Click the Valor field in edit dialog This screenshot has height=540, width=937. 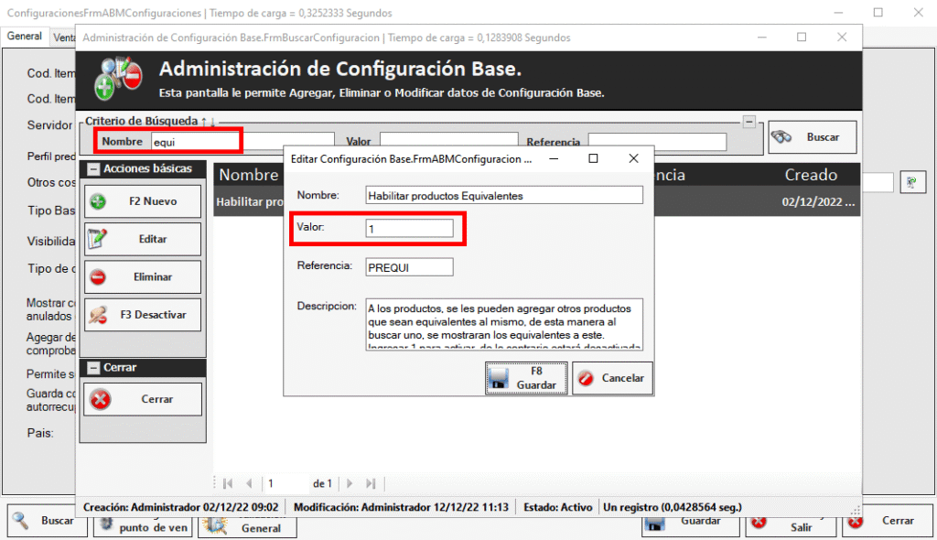[x=409, y=229]
